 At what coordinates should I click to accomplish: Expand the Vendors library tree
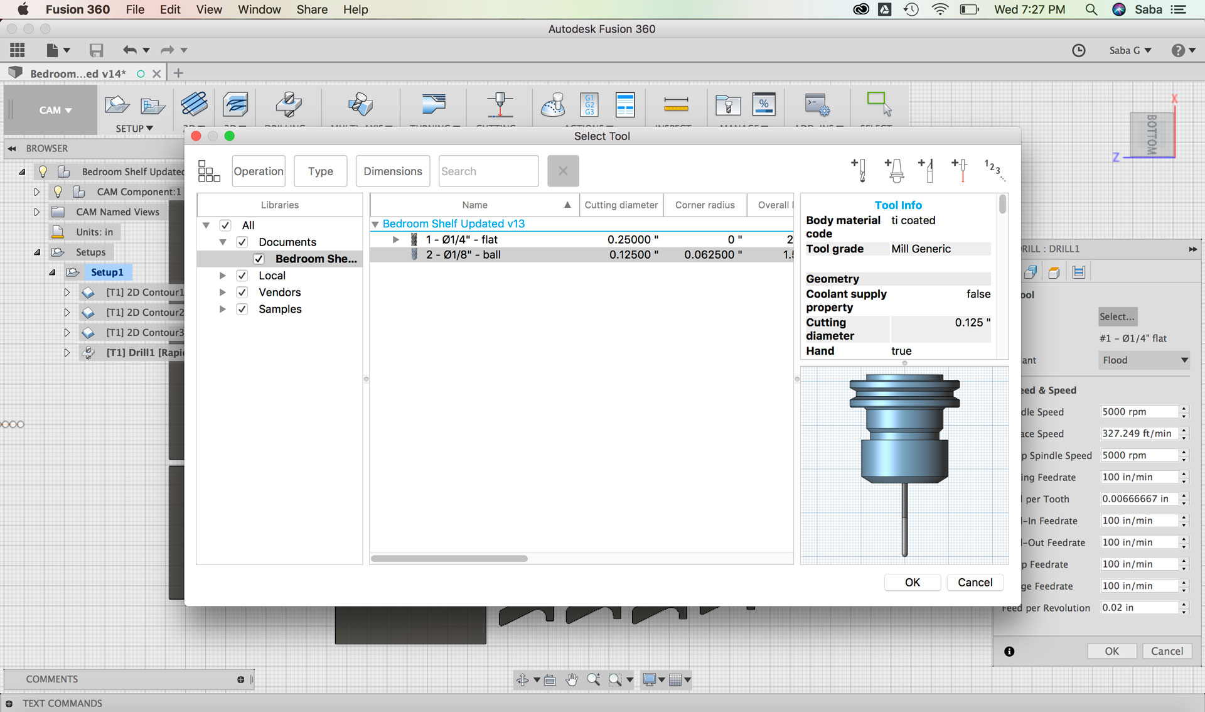click(222, 293)
